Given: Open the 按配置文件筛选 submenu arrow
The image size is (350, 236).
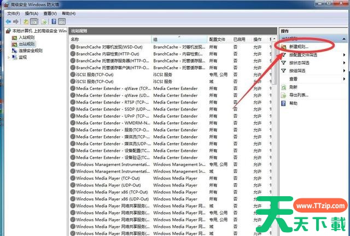Looking at the screenshot, I should [344, 55].
